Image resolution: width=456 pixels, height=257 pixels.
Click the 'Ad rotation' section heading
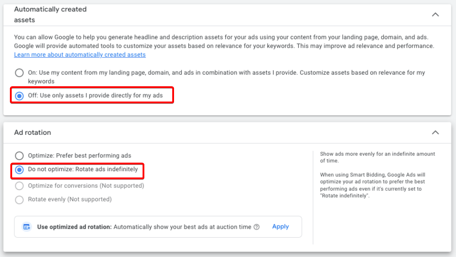coord(32,133)
